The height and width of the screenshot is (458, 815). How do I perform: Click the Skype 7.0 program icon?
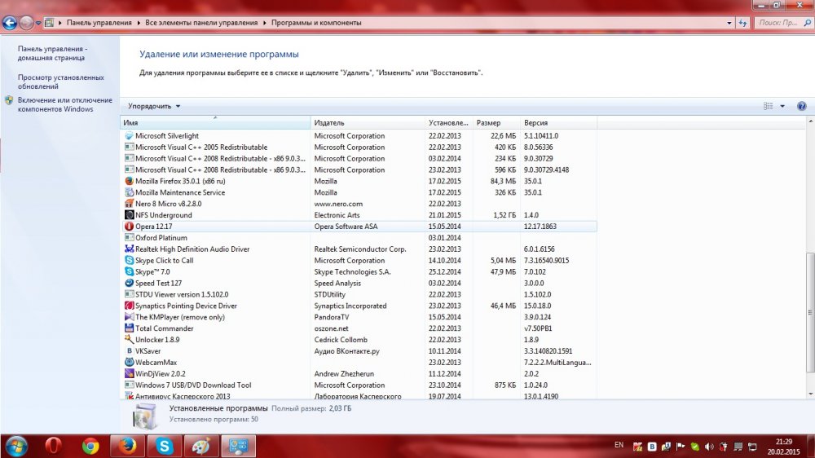[129, 272]
